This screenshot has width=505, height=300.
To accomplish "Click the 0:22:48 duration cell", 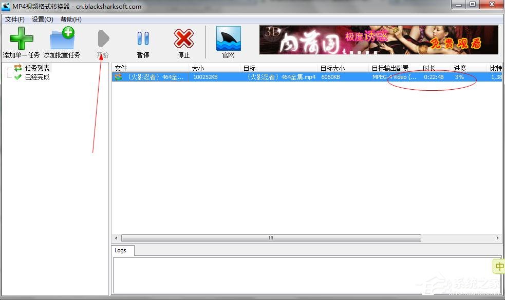I will pos(434,77).
